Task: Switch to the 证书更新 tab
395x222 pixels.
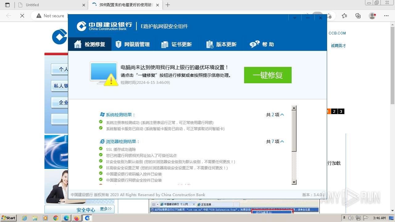Action: click(x=177, y=44)
